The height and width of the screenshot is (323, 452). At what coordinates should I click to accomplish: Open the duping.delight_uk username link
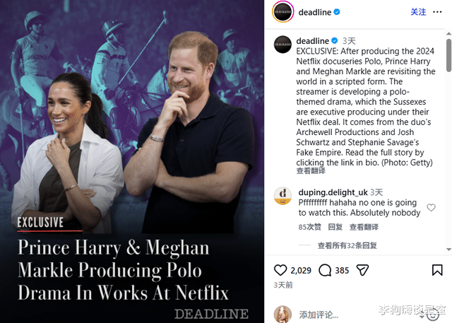333,192
